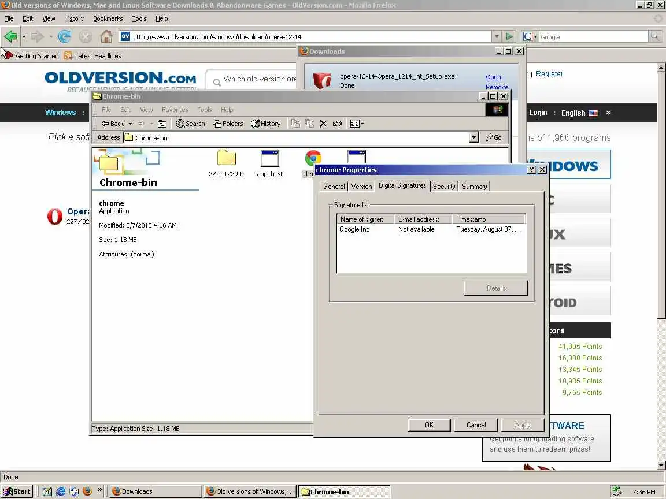Click the Firefox stop button
The width and height of the screenshot is (666, 499).
[x=86, y=37]
